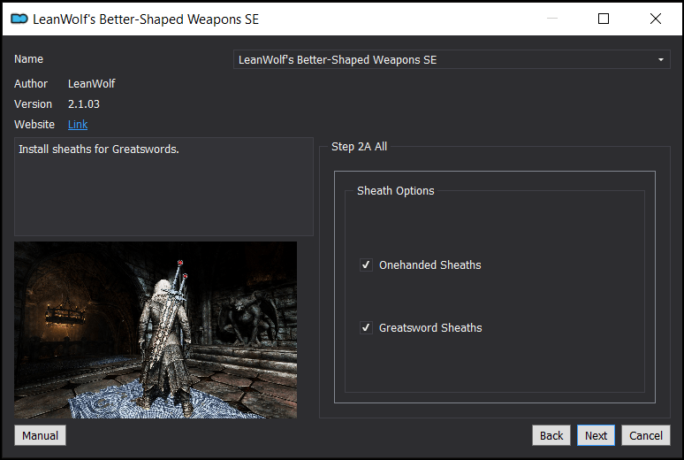
Task: Close the installer dialog window
Action: point(655,19)
